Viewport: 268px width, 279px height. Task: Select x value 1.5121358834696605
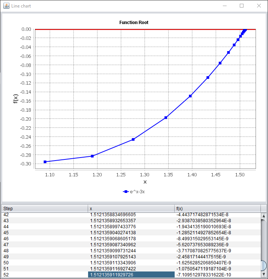click(x=131, y=215)
